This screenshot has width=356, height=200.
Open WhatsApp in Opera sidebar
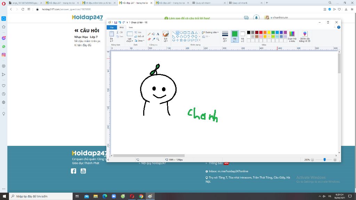point(3,47)
